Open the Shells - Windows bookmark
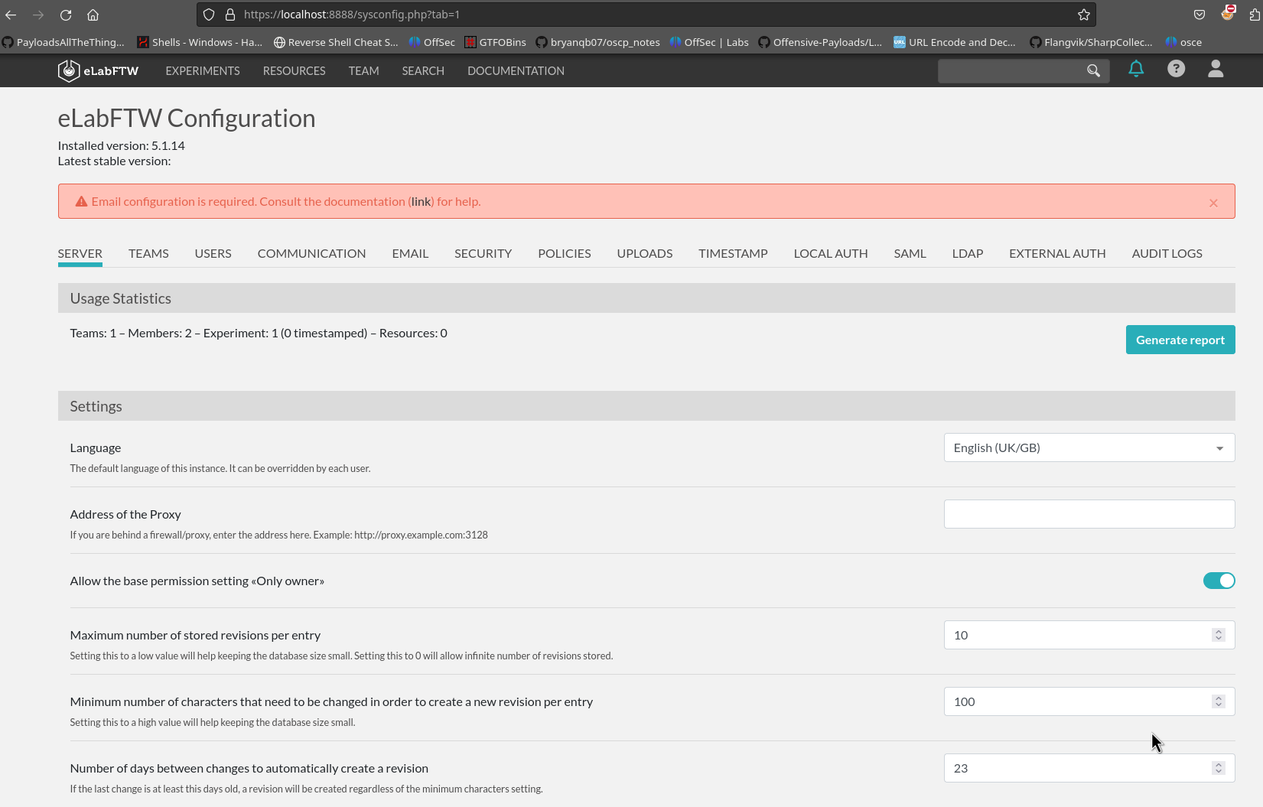 [200, 42]
